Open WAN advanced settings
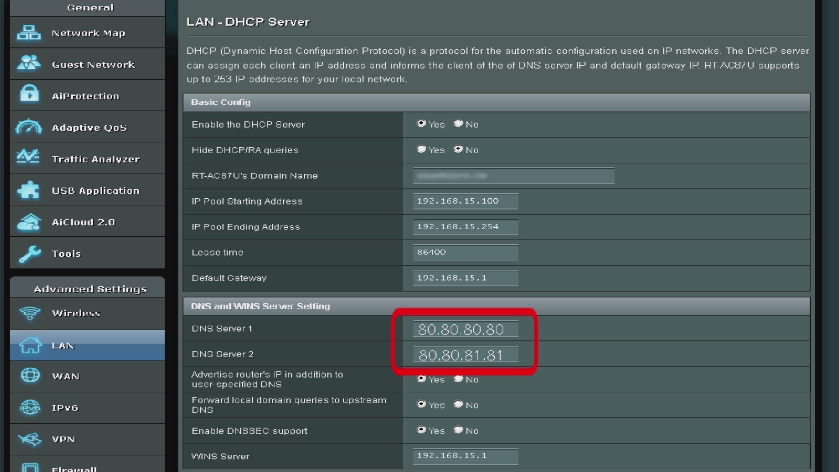This screenshot has height=472, width=839. (x=87, y=376)
